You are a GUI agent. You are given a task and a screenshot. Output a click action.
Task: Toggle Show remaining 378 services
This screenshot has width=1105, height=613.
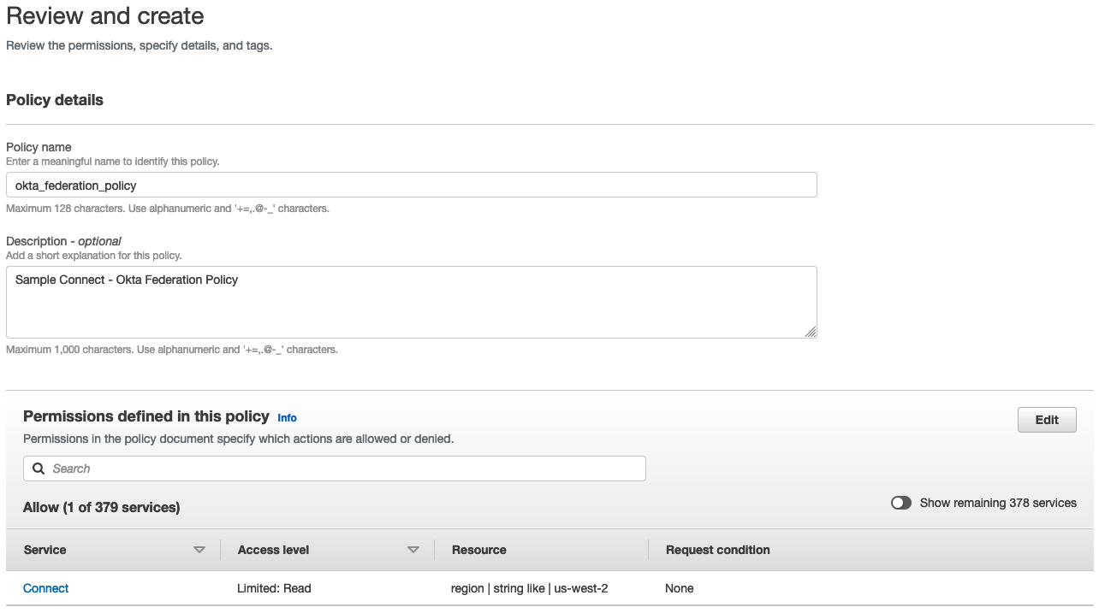coord(901,503)
